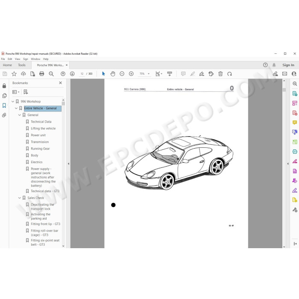Screen dimensions: 299x299
Task: Click the Save file icon
Action: 5,74
